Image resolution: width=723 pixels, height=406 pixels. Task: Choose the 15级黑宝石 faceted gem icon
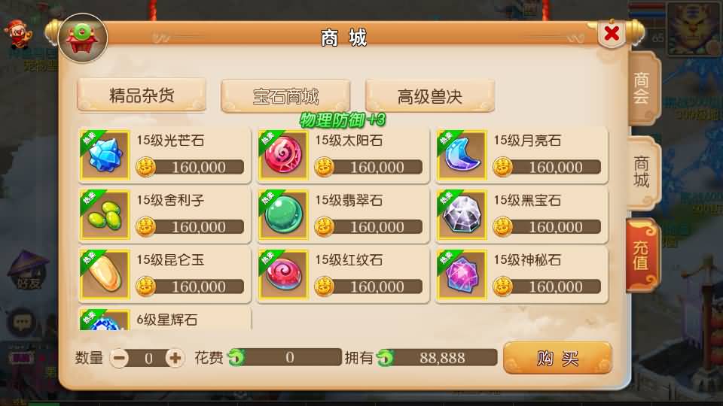(x=462, y=215)
